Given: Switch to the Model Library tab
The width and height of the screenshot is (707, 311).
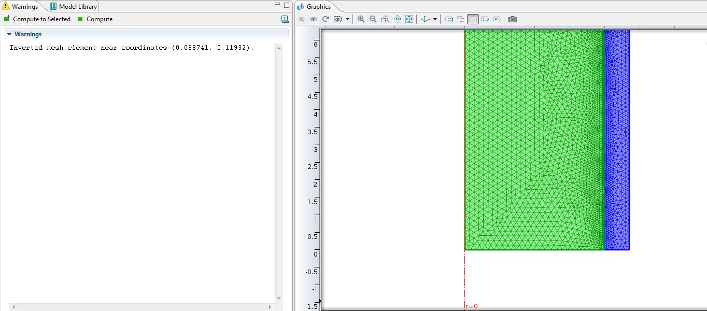Looking at the screenshot, I should click(x=74, y=7).
